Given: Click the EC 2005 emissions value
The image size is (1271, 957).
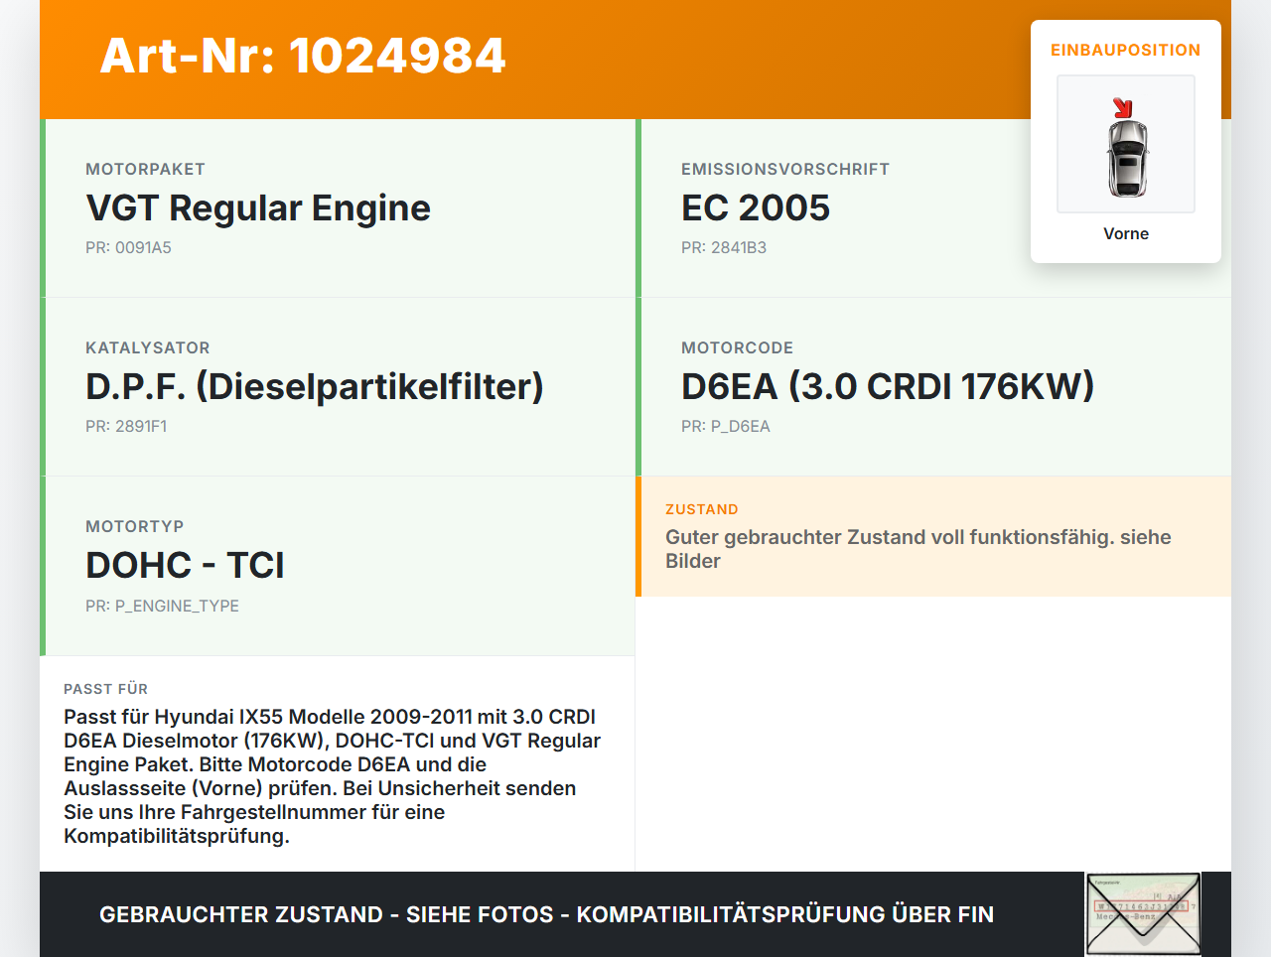Looking at the screenshot, I should (x=756, y=208).
